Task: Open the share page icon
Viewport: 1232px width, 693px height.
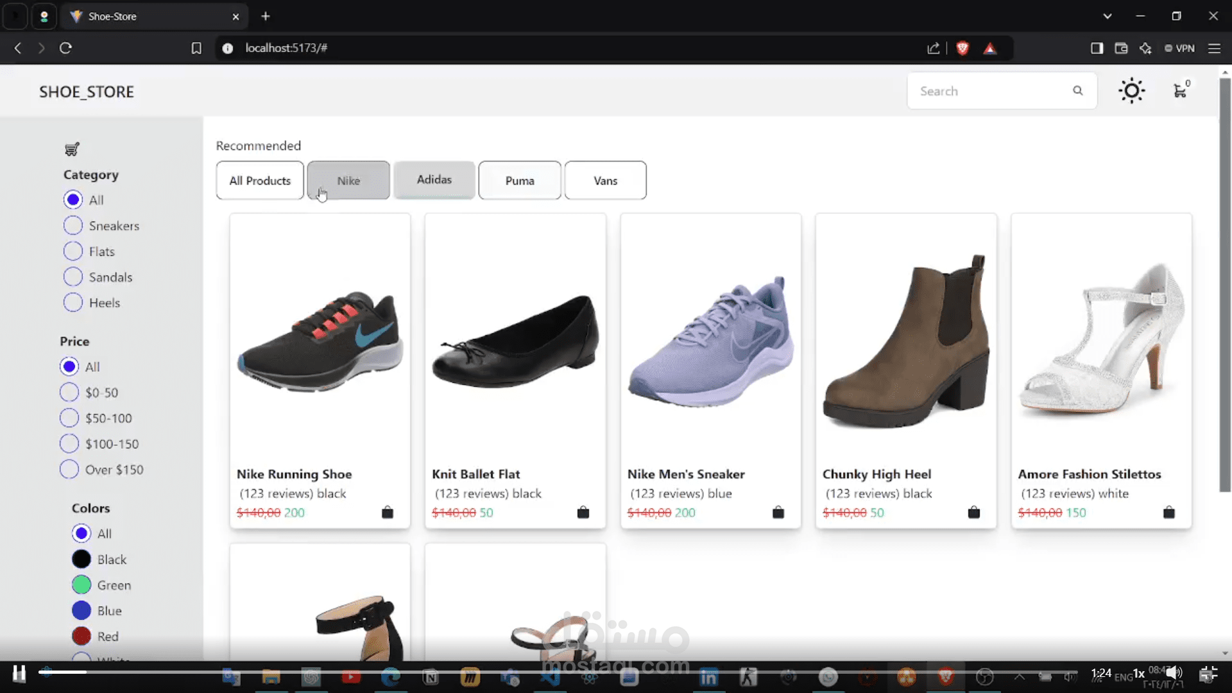Action: pyautogui.click(x=934, y=48)
